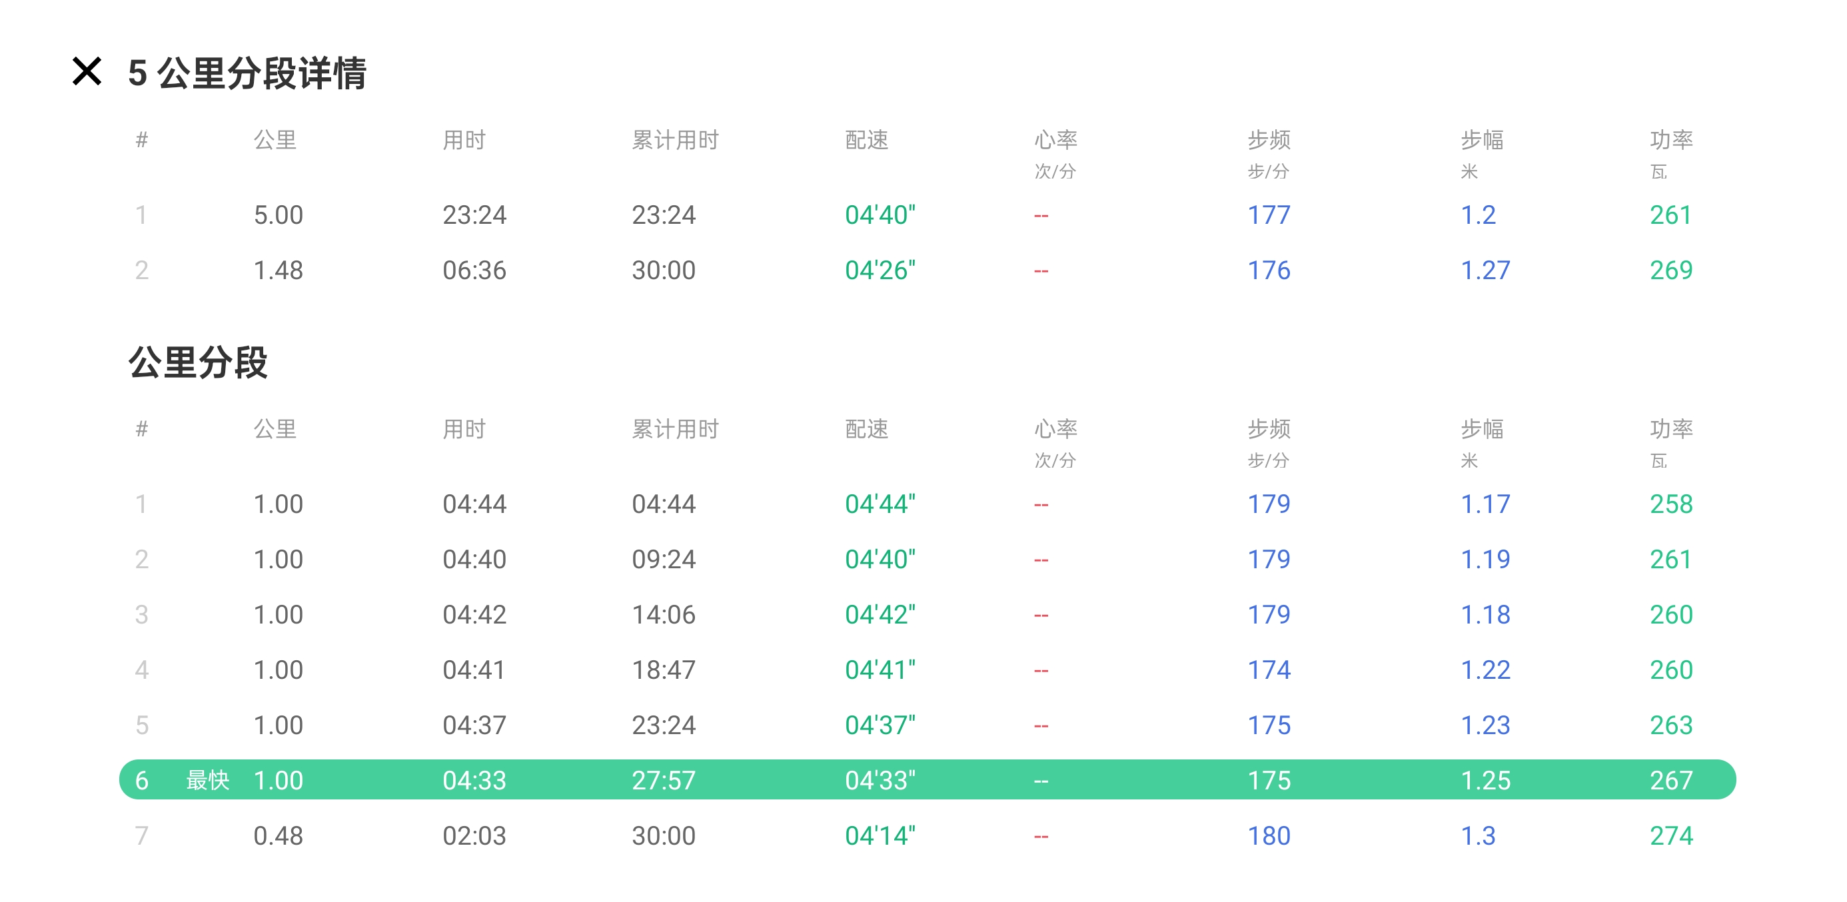Click the 心率 header in 公里分段 table
Image resolution: width=1847 pixels, height=902 pixels.
click(x=1055, y=429)
